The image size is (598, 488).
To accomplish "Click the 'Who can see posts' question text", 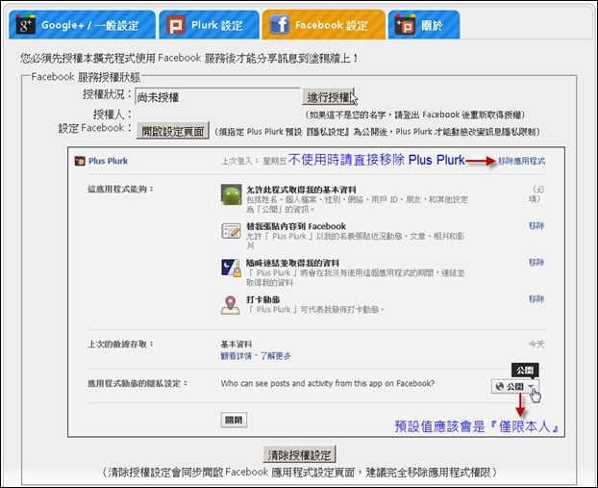I will [328, 383].
